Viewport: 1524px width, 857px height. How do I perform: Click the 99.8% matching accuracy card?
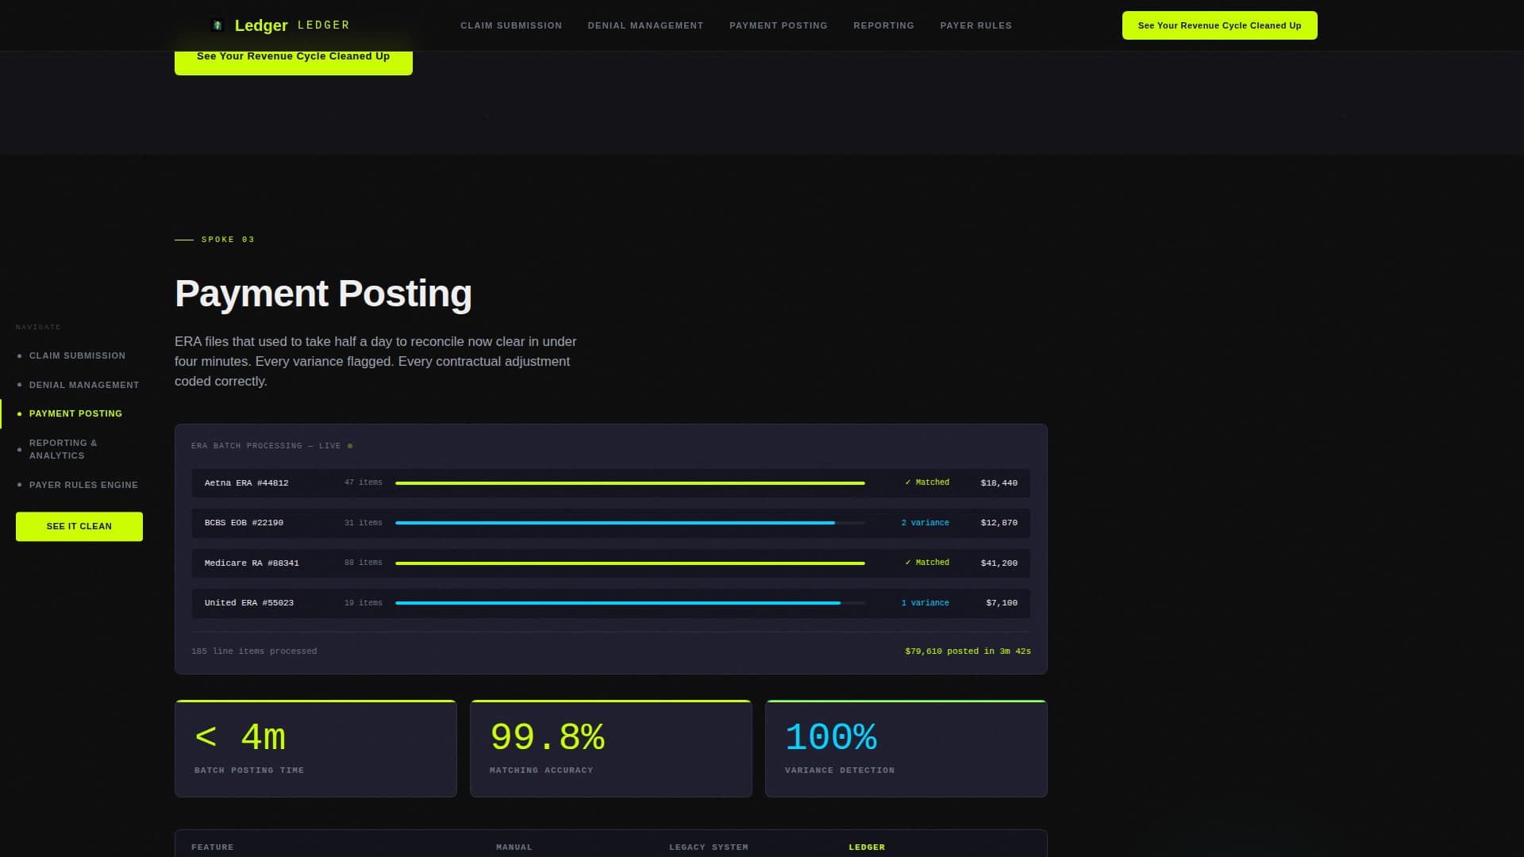611,748
